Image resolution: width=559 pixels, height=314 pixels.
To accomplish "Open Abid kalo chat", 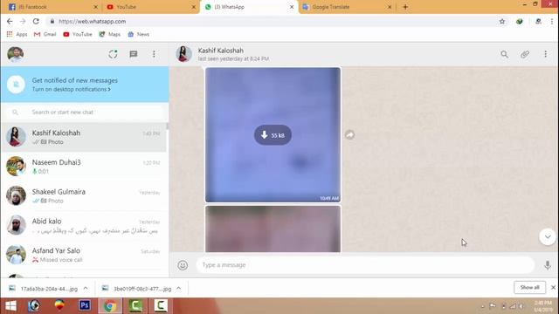I will click(84, 225).
